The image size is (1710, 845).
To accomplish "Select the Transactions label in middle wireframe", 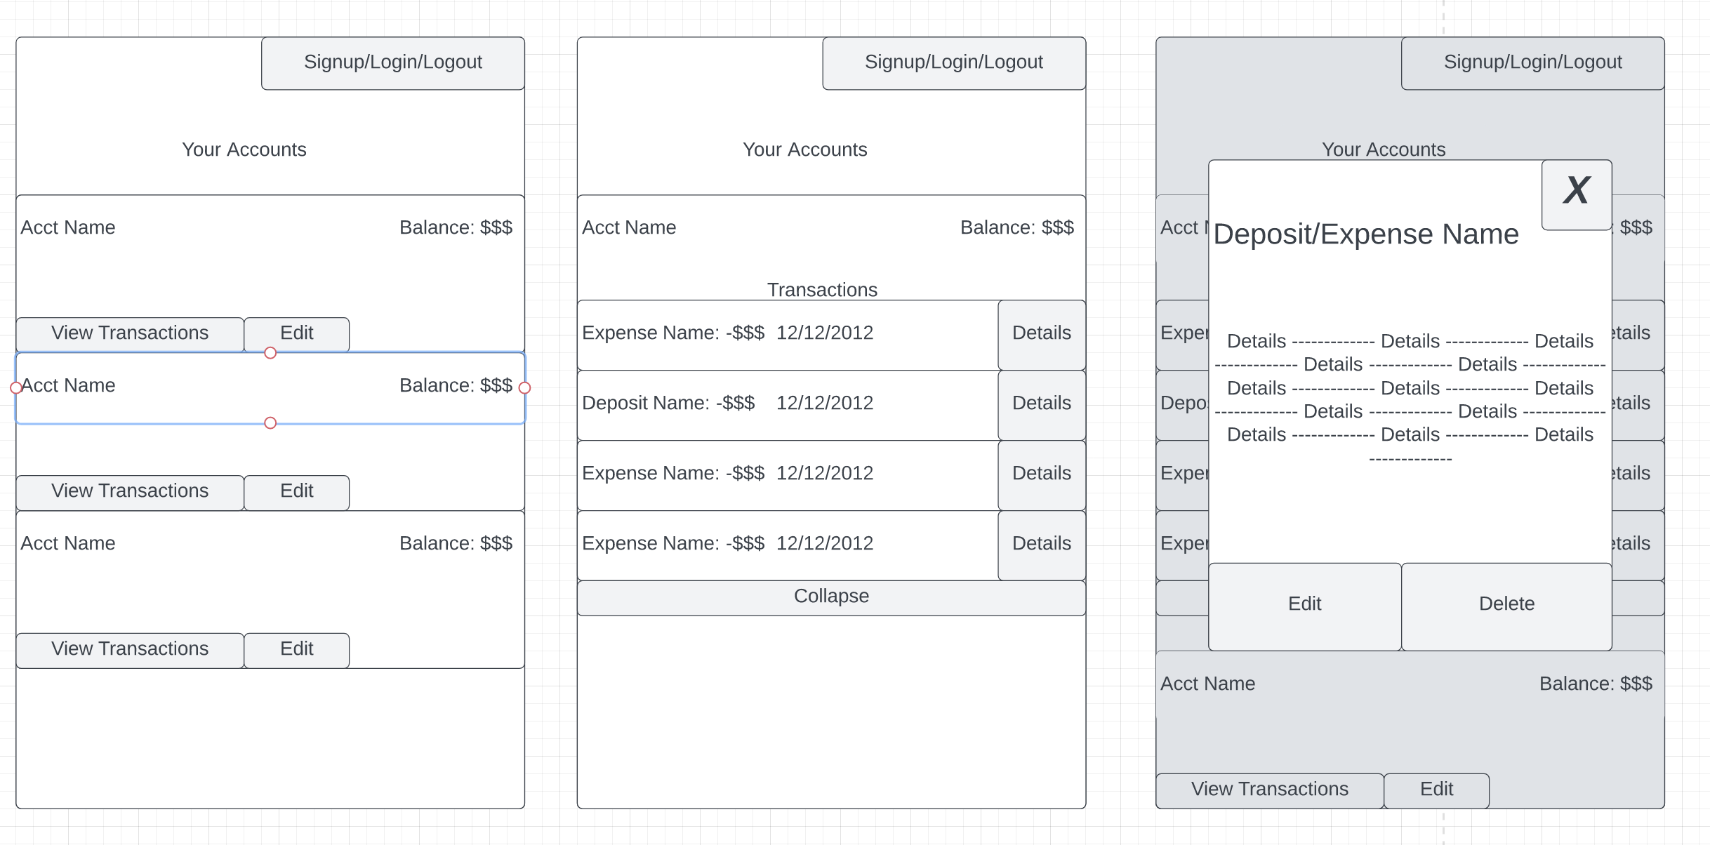I will (821, 290).
